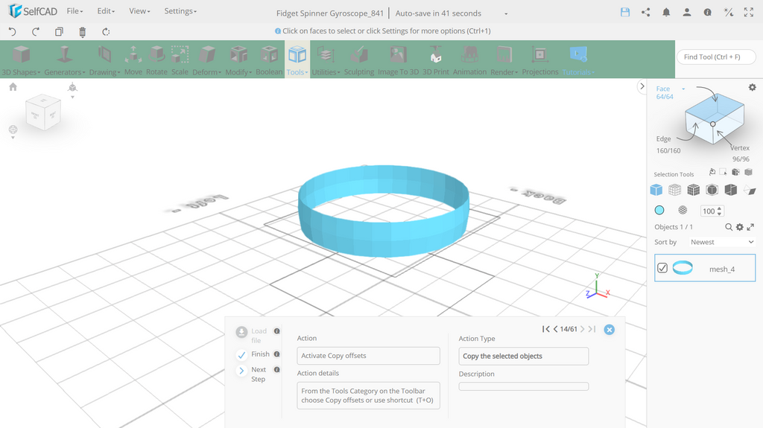Viewport: 763px width, 428px height.
Task: Activate the Rotate tool
Action: pyautogui.click(x=156, y=60)
